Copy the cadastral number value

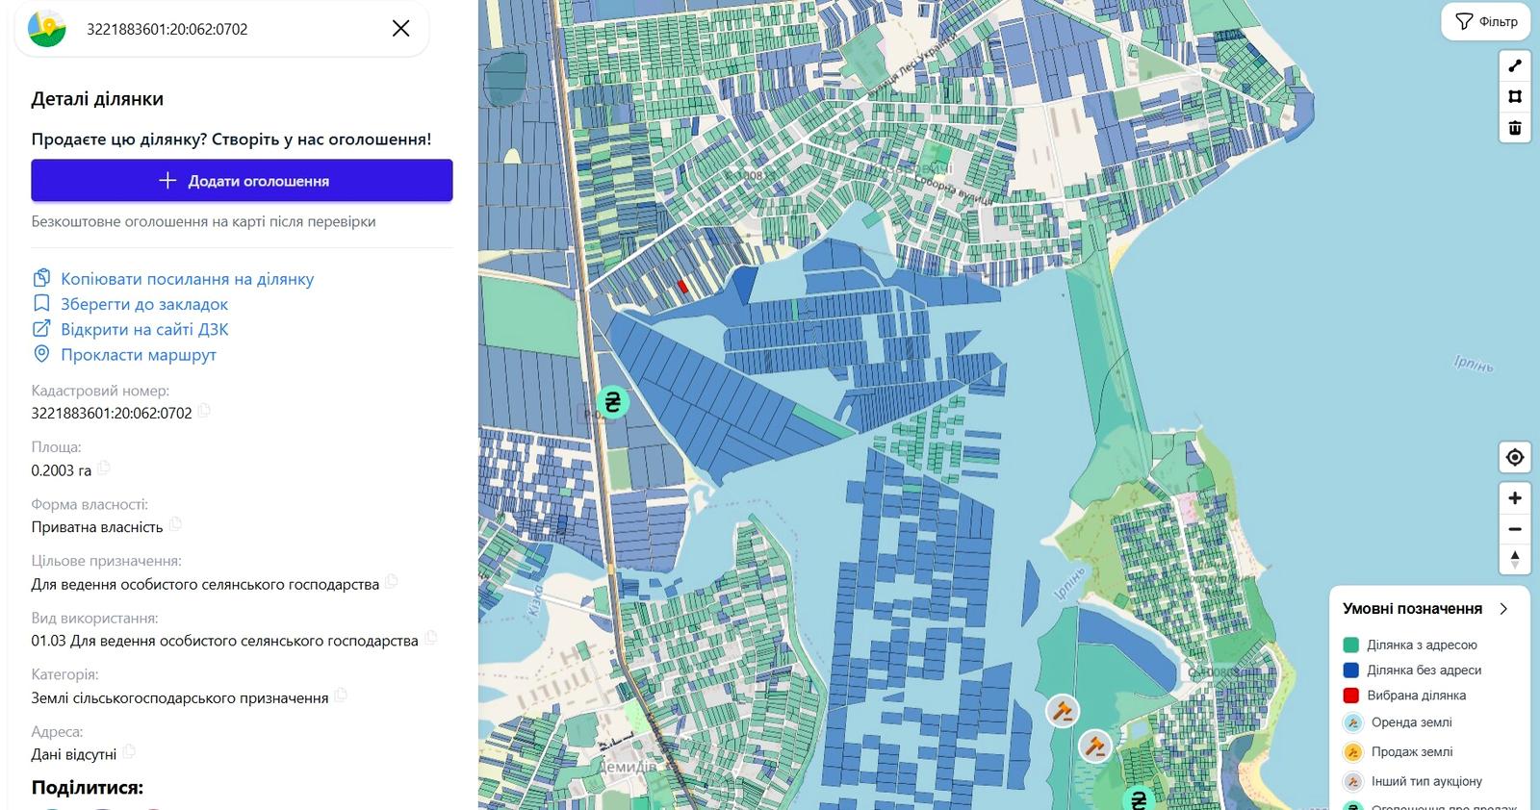(x=204, y=411)
